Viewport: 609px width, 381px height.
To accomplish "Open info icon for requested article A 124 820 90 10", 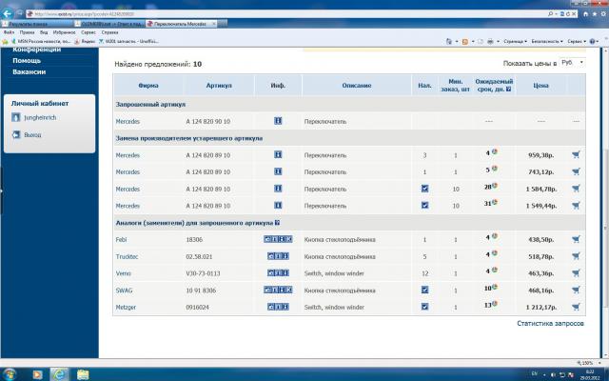I will point(278,122).
